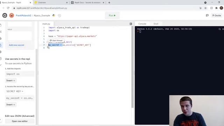Click the reading list icon in browser toolbar
224x126 pixels.
[x=211, y=8]
